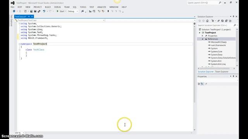Select the Microsoft.CSharp reference
The image size is (248, 139).
point(219,42)
